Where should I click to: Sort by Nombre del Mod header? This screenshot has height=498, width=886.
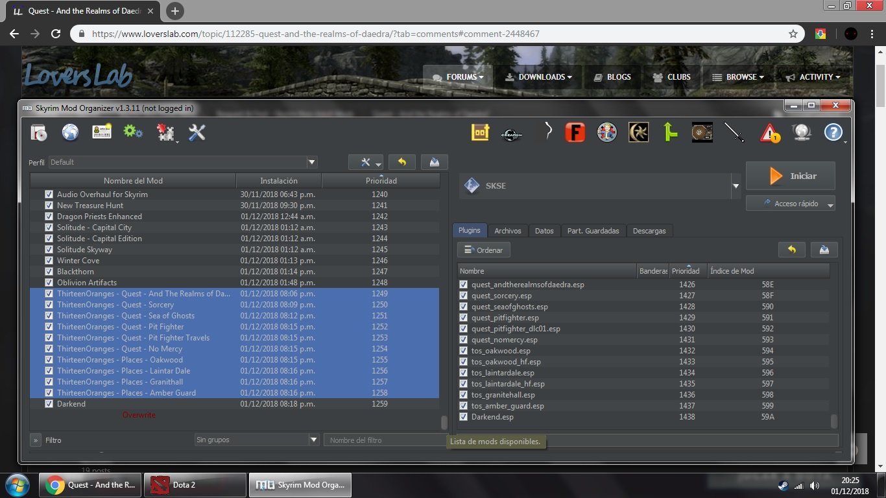tap(133, 181)
